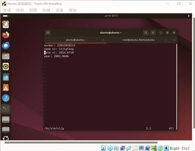The width and height of the screenshot is (195, 151).
Task: Open the 帮助 menu in VirtualBox
Action: point(73,10)
